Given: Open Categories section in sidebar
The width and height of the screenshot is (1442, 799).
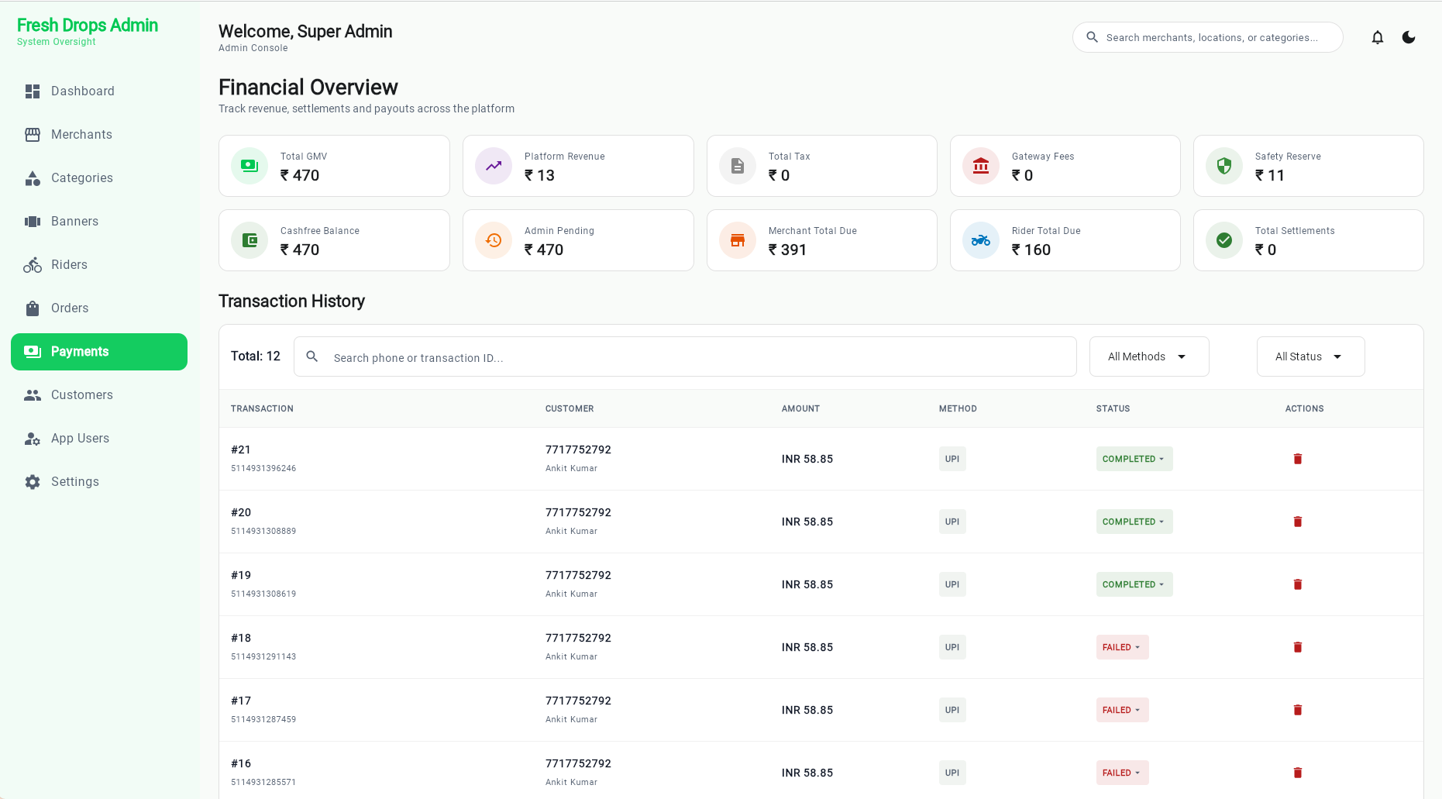Looking at the screenshot, I should (99, 178).
